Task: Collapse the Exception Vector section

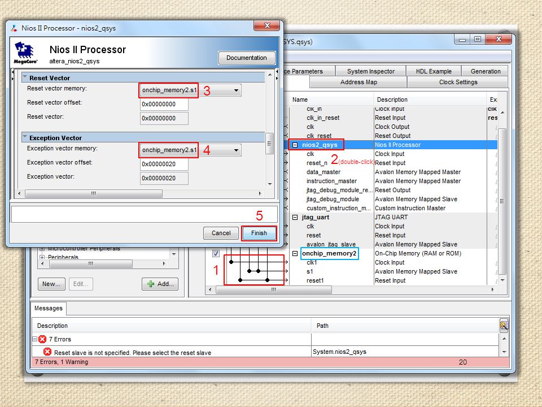Action: click(x=25, y=137)
